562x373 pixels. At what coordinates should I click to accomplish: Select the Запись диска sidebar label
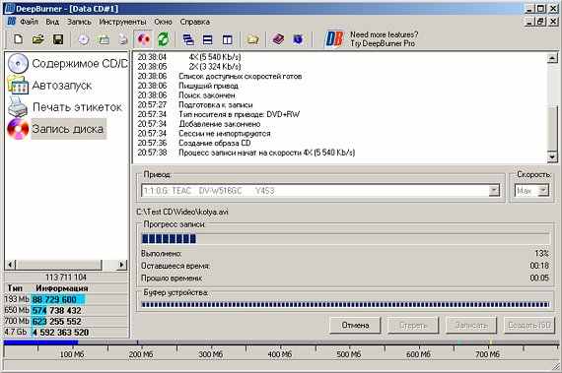point(68,129)
